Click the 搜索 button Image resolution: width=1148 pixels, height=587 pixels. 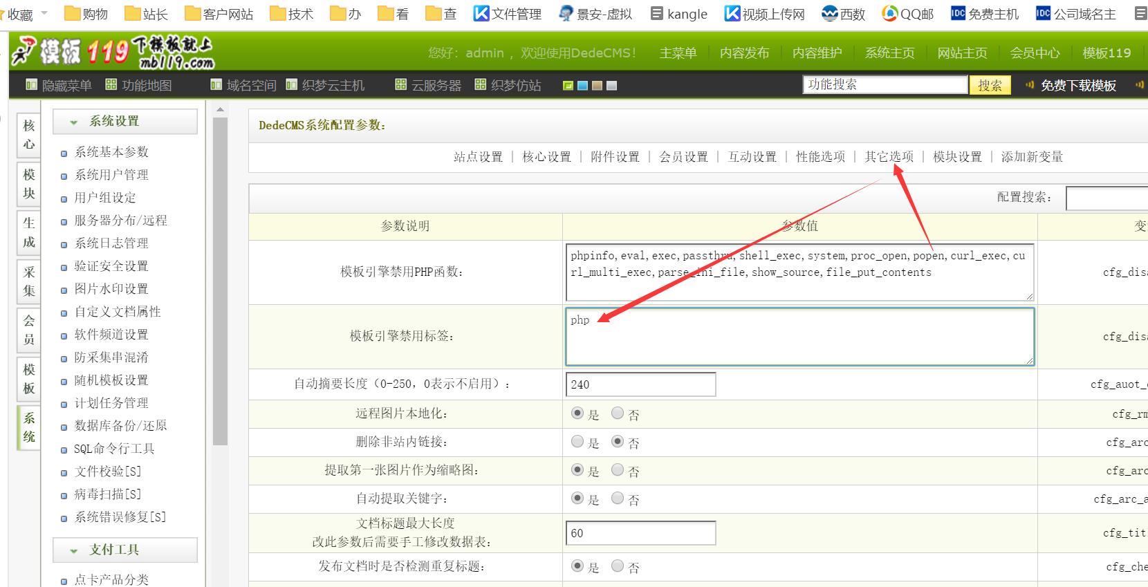coord(990,85)
